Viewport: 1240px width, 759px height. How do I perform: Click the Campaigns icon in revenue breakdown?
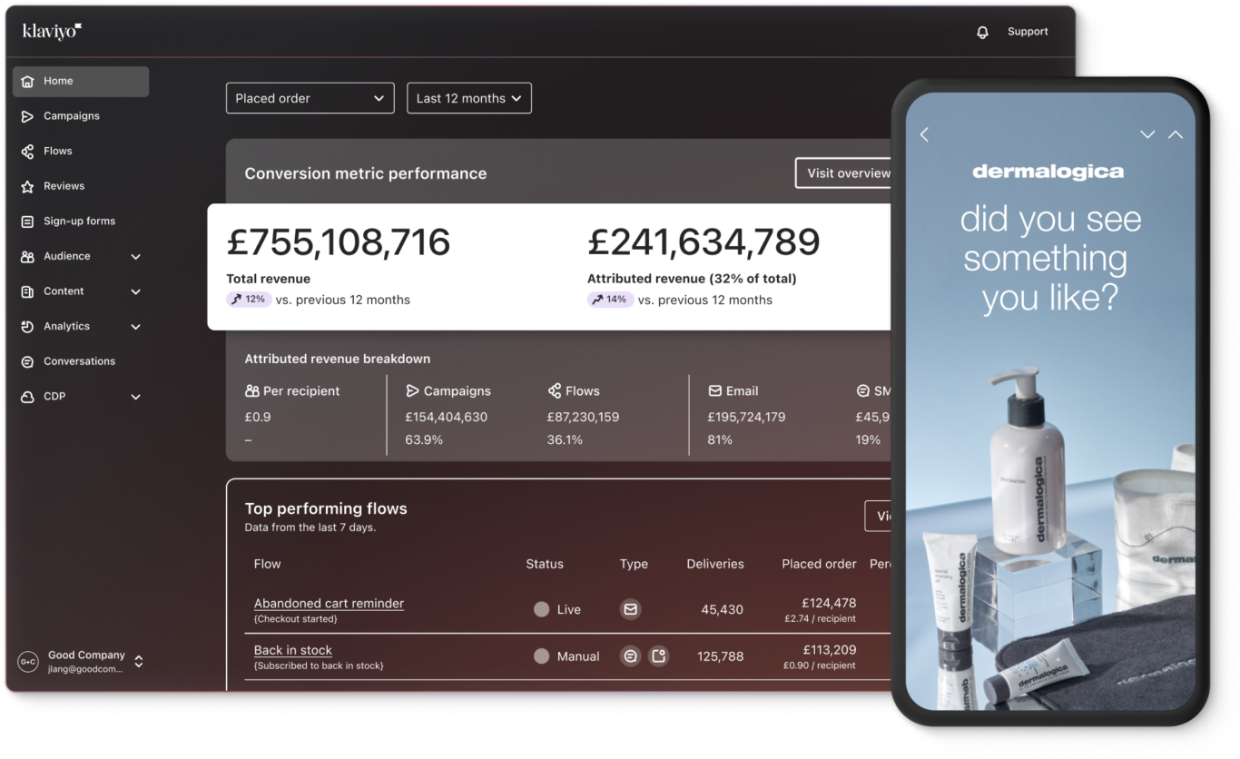412,391
